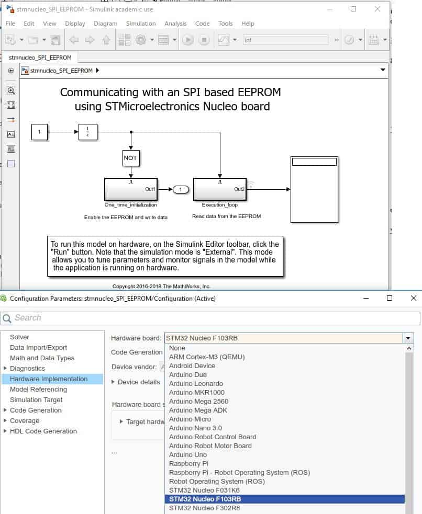Click the Stop simulation button
422x514 pixels.
[x=204, y=40]
